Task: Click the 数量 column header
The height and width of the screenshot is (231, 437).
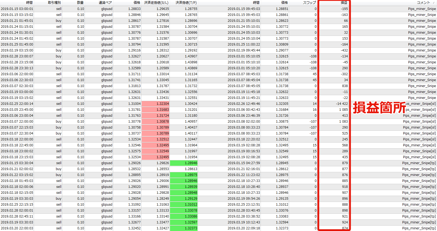Action: [x=80, y=3]
